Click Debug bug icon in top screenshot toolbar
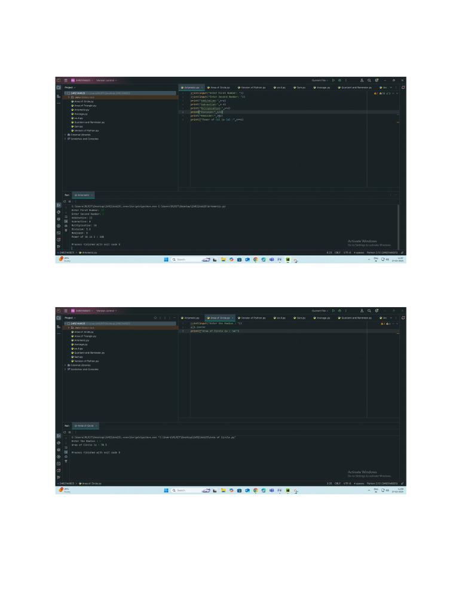 pyautogui.click(x=339, y=81)
